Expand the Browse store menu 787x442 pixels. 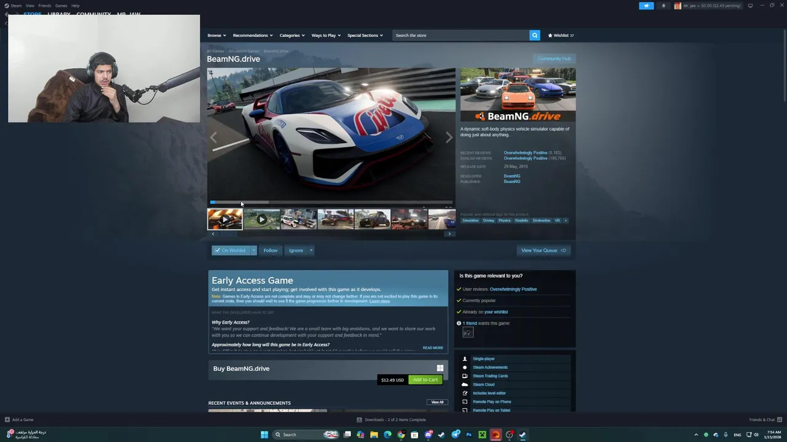pos(216,35)
